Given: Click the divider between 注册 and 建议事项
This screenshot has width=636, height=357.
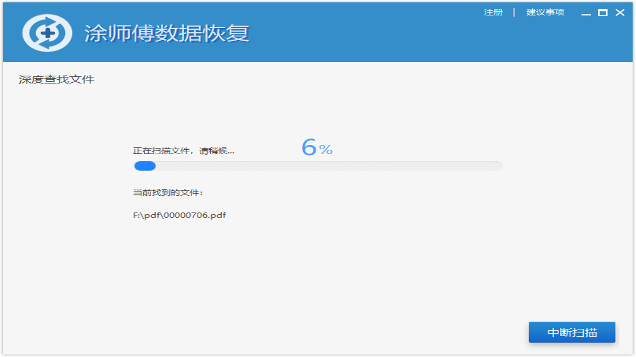Looking at the screenshot, I should (x=514, y=12).
